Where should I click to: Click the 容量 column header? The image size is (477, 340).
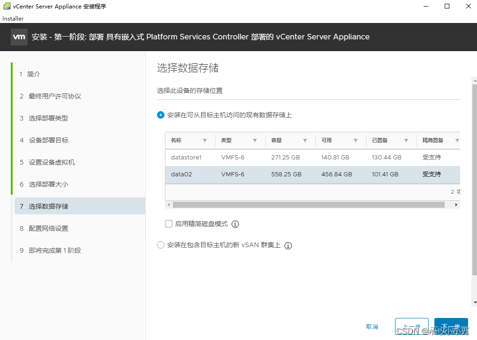pyautogui.click(x=276, y=140)
